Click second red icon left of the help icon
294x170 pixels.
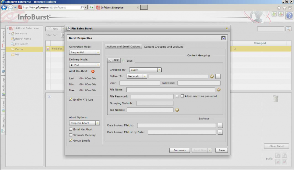[281, 14]
